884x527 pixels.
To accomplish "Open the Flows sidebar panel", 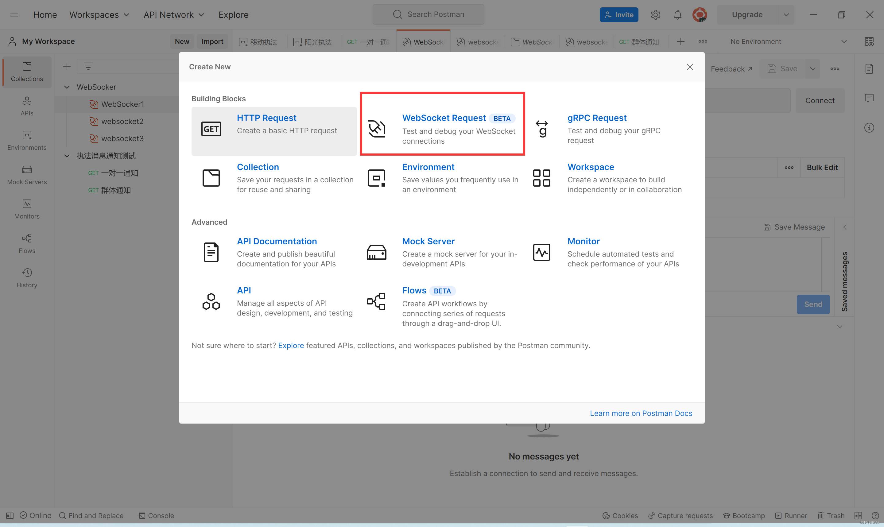I will (27, 244).
